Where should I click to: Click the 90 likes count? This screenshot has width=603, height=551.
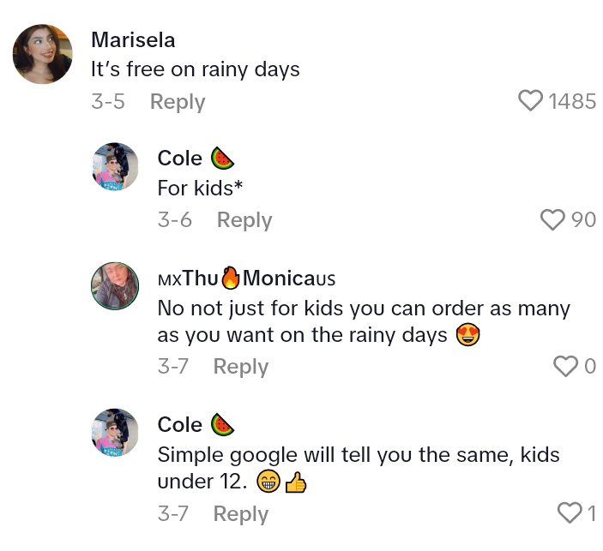(583, 220)
